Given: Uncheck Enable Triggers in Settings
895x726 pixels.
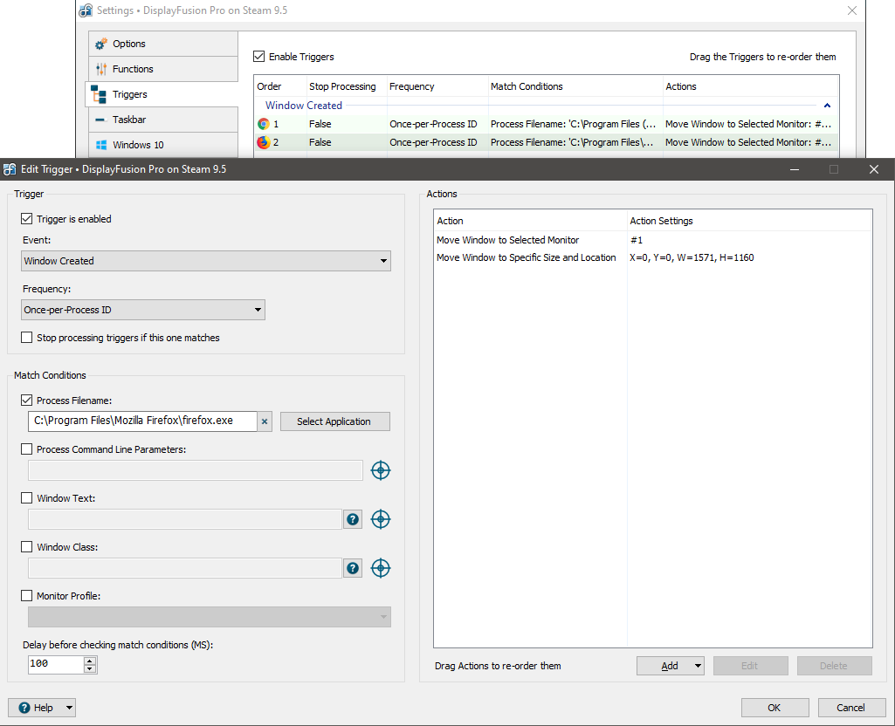Looking at the screenshot, I should pyautogui.click(x=259, y=57).
